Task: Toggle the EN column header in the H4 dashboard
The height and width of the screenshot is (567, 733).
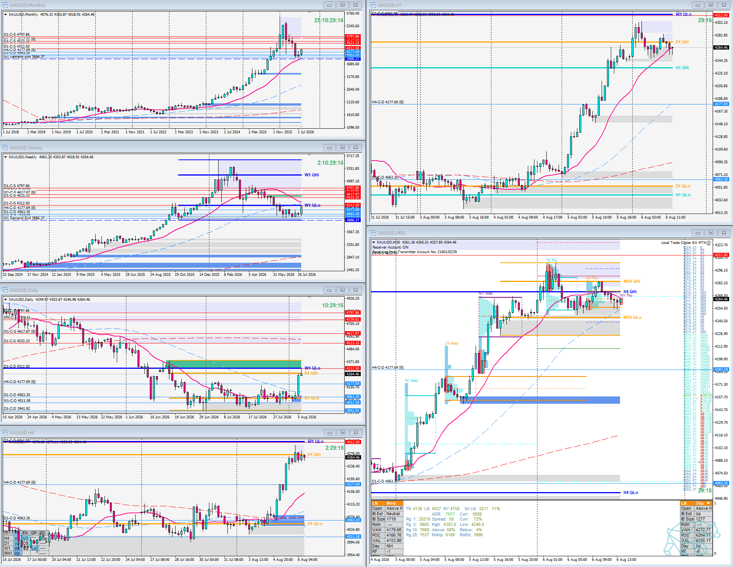Action: click(25, 533)
